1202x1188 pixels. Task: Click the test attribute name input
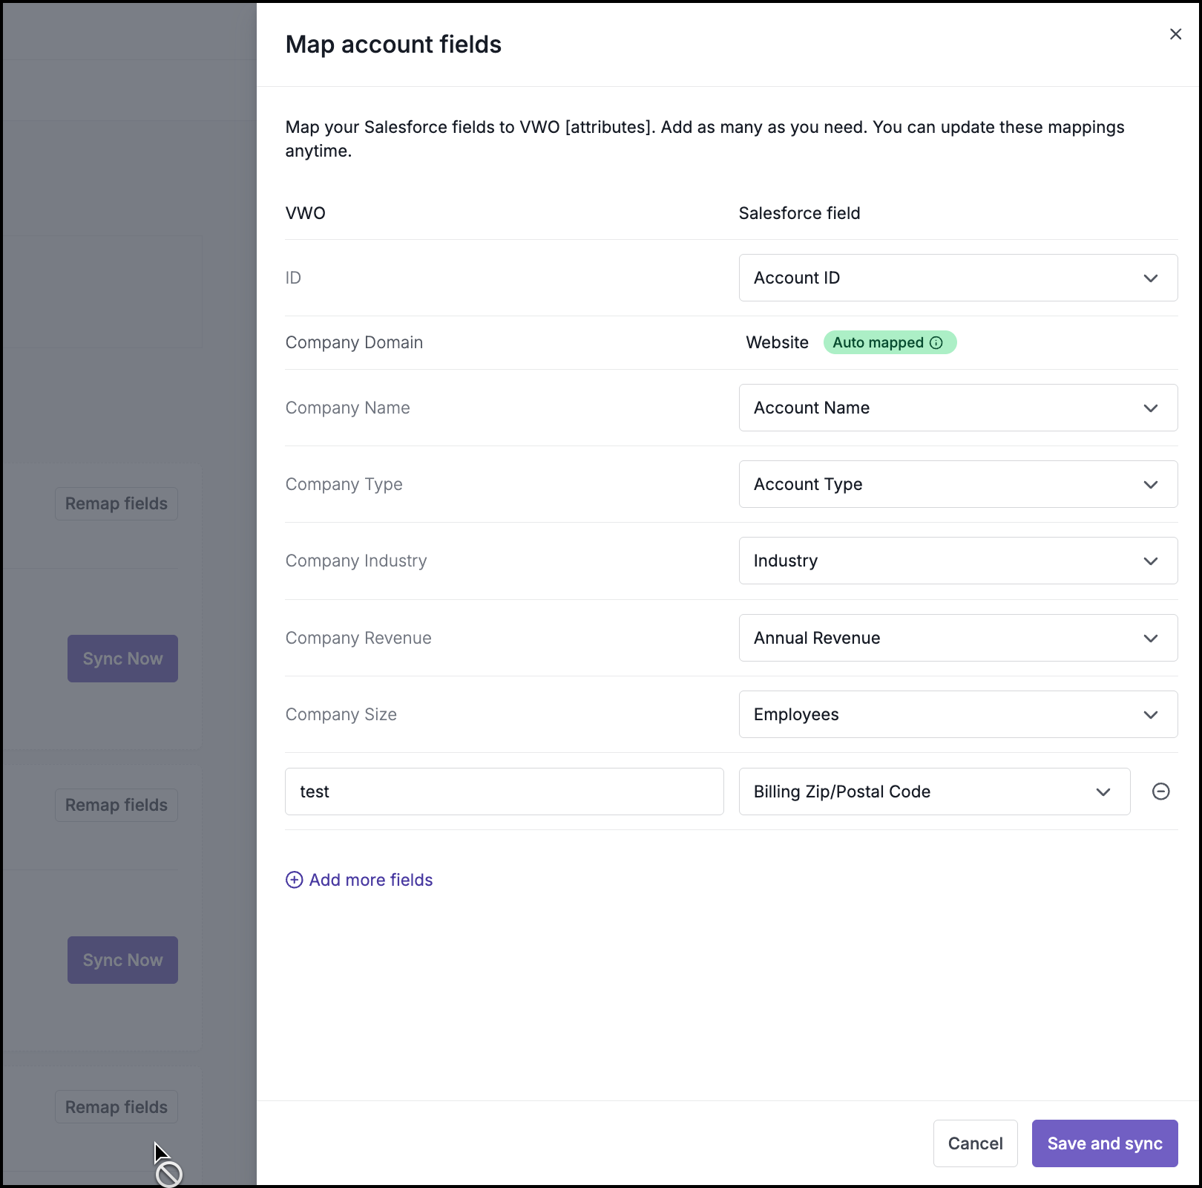[x=504, y=792]
